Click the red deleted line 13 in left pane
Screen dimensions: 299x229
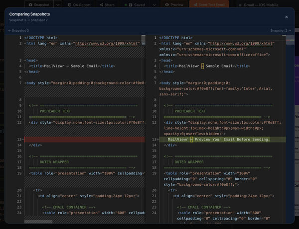[85, 140]
